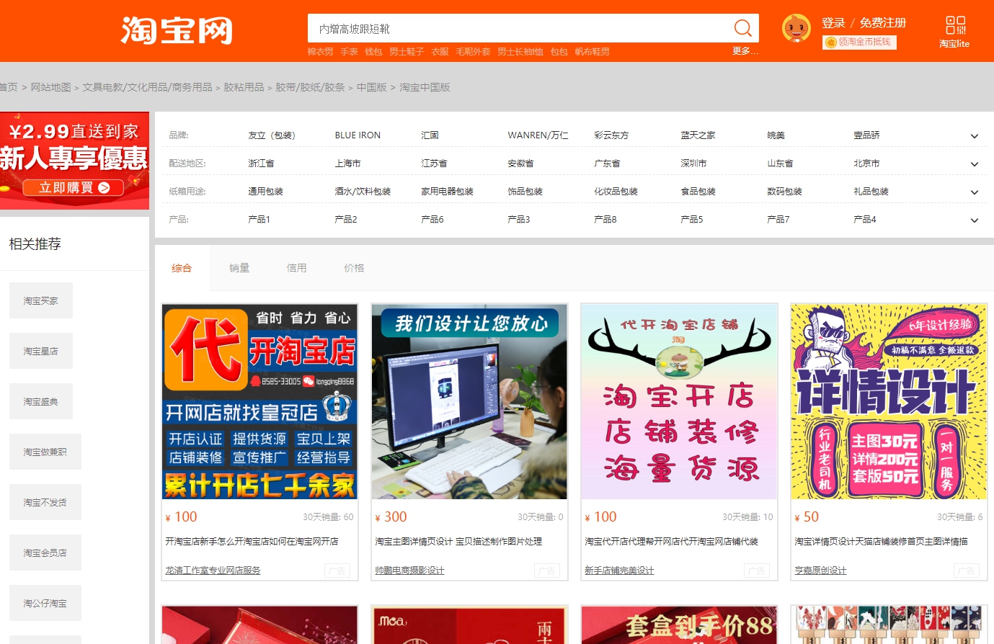
Task: Click the gold coin 领淘金币抵钱 badge
Action: (x=859, y=43)
